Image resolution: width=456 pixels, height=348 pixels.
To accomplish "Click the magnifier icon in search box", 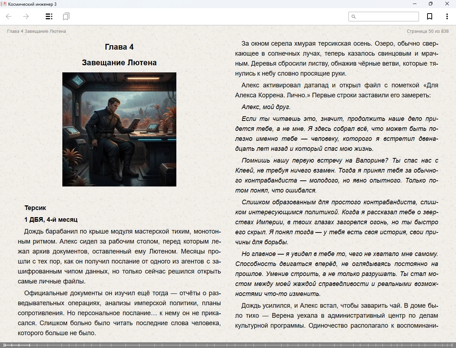I will click(354, 16).
